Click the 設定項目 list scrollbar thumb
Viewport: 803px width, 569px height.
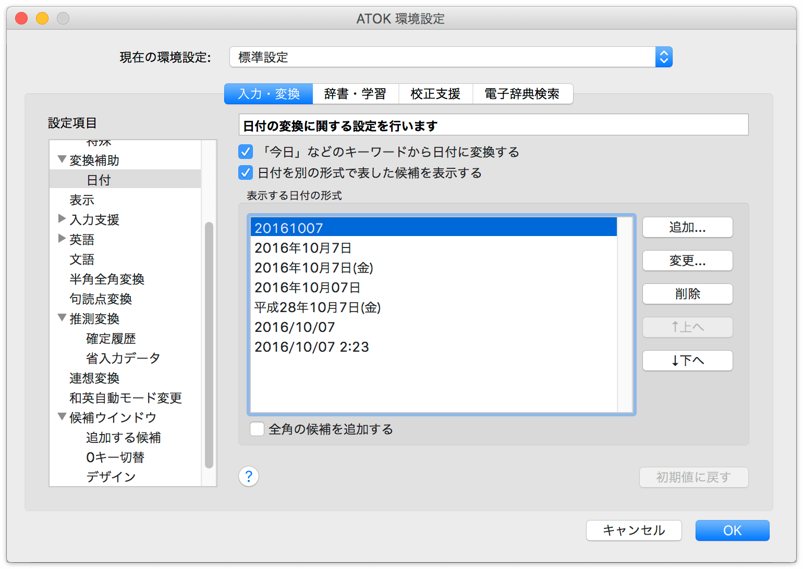209,345
